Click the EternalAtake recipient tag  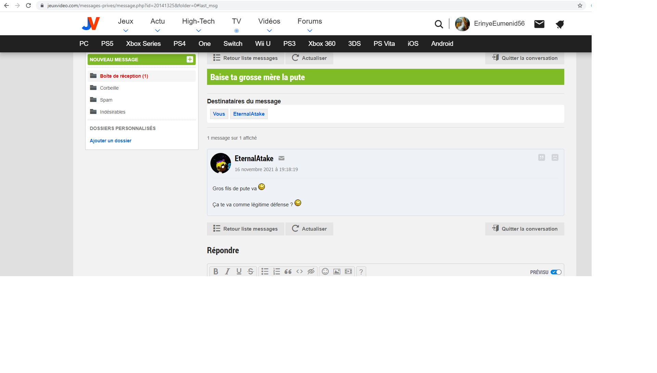(249, 114)
